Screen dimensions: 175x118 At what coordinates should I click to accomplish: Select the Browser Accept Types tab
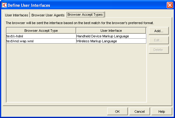[x=85, y=15]
